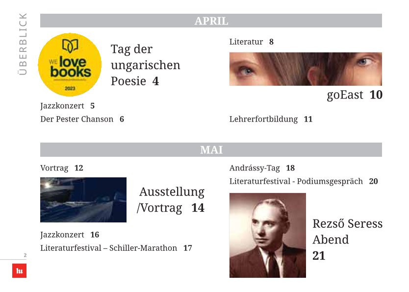Image resolution: width=409 pixels, height=292 pixels.
Task: Click the sepia portrait of Rezső Seress
Action: 268,235
